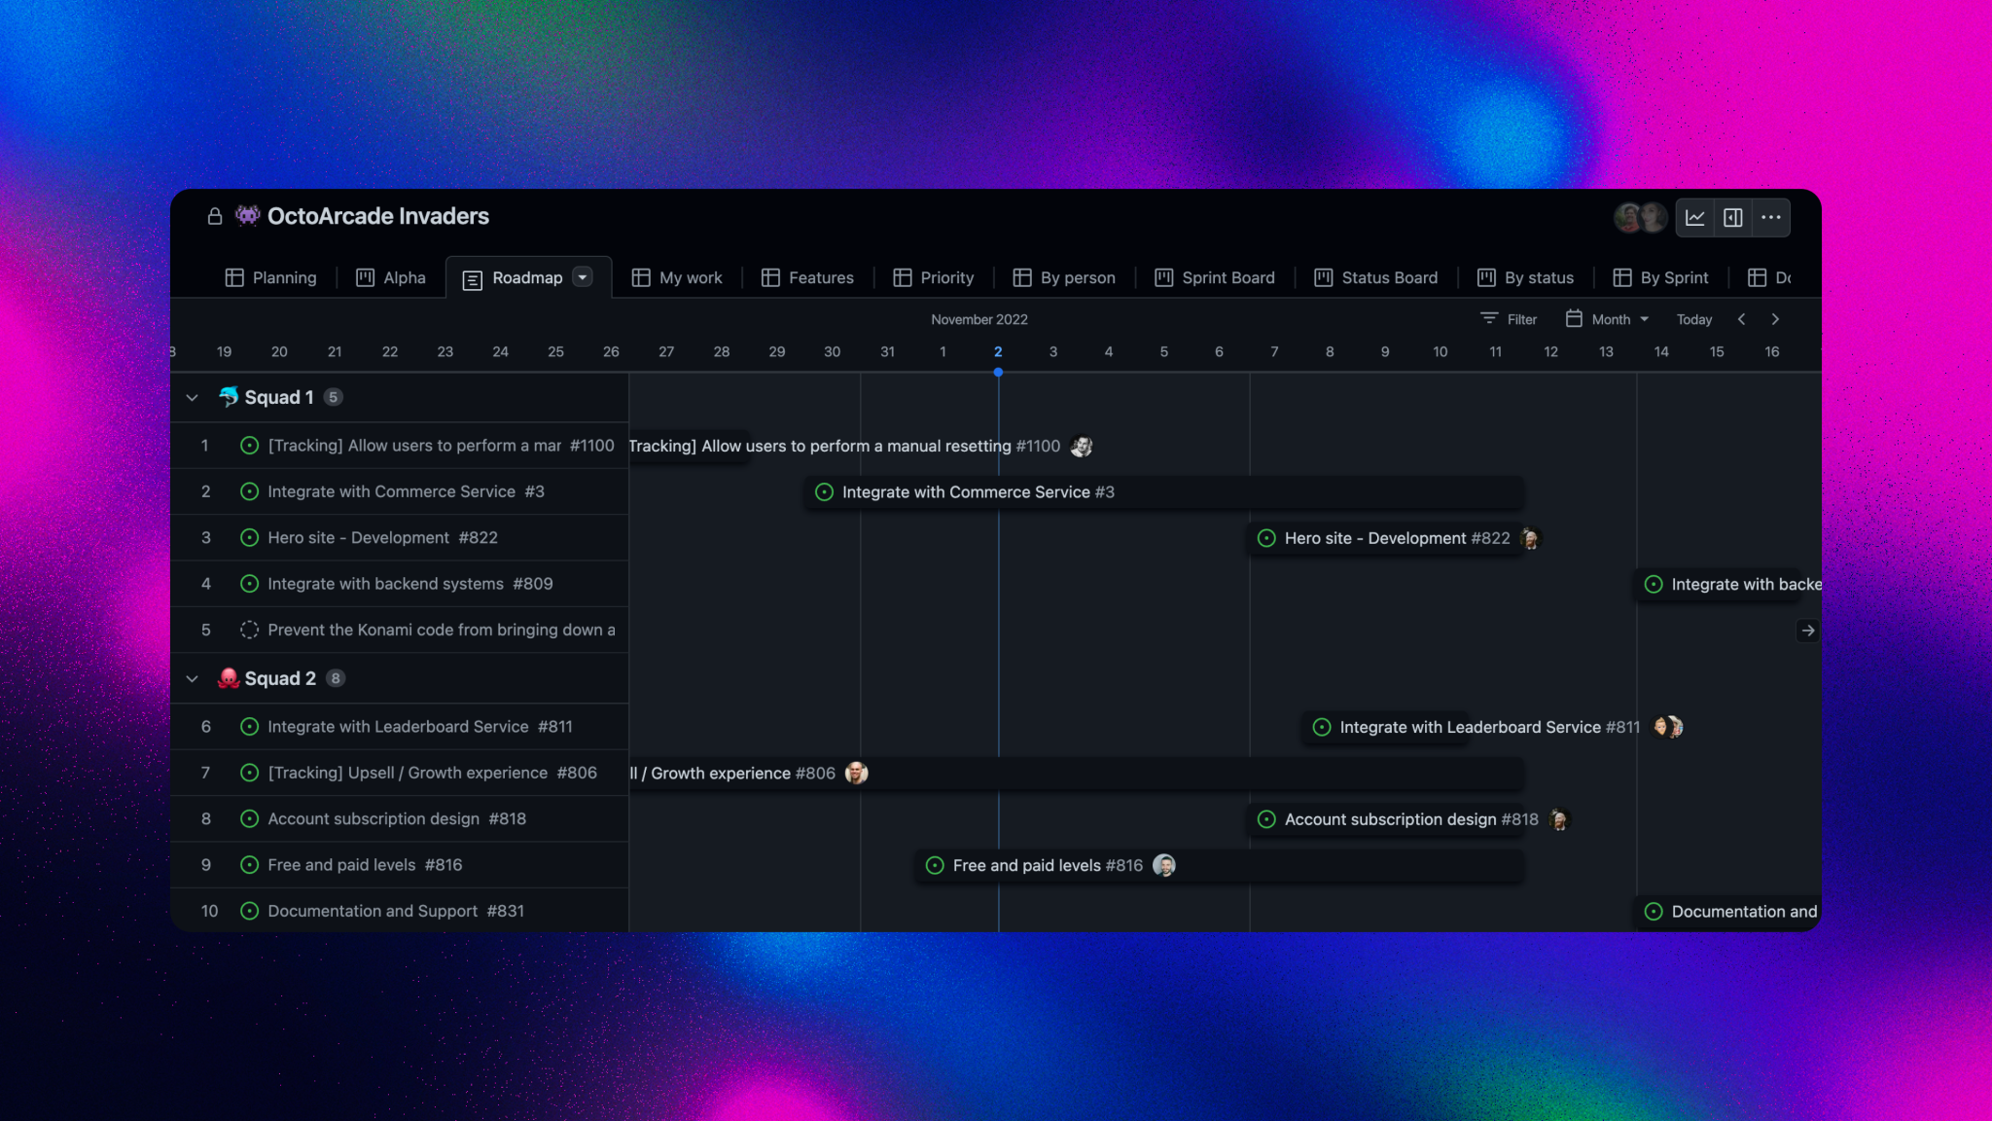Screen dimensions: 1992x1121
Task: Click the highlighted November 2 date marker
Action: [x=998, y=352]
